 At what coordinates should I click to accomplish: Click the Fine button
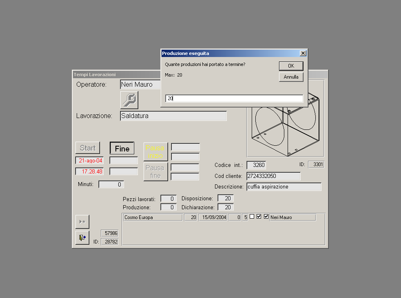(122, 148)
